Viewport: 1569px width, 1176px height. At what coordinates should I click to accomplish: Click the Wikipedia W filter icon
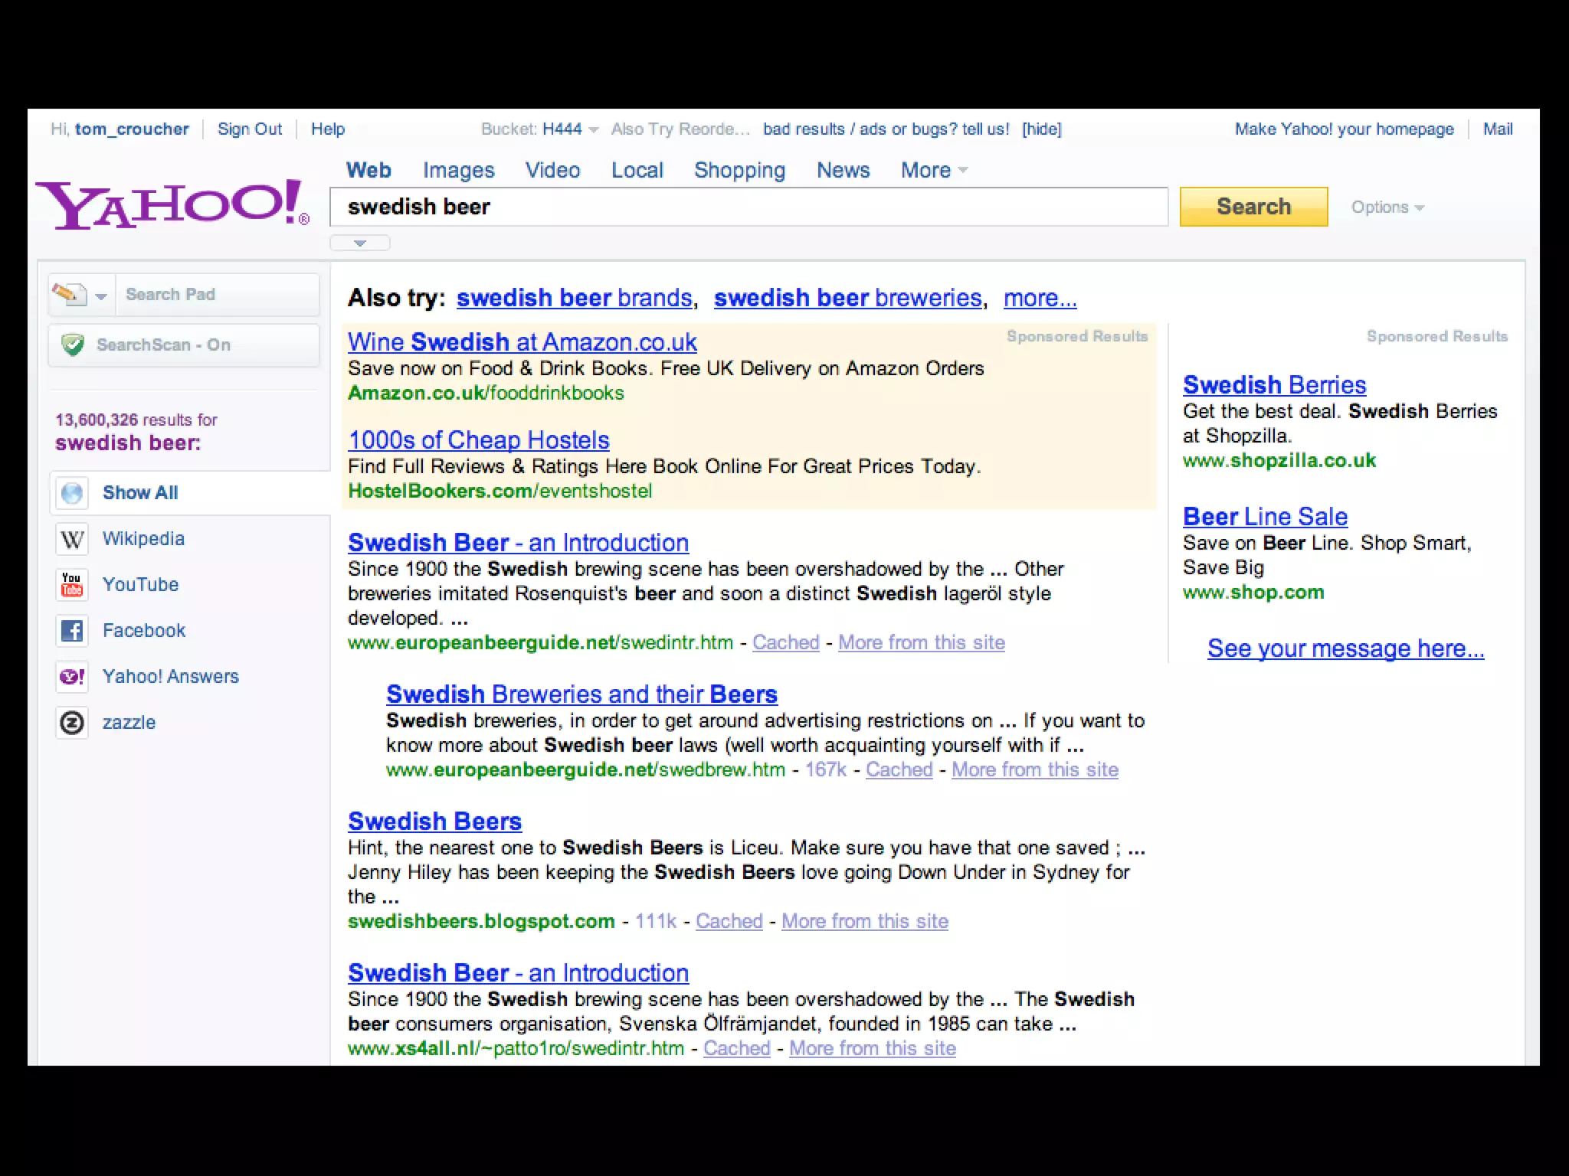72,539
